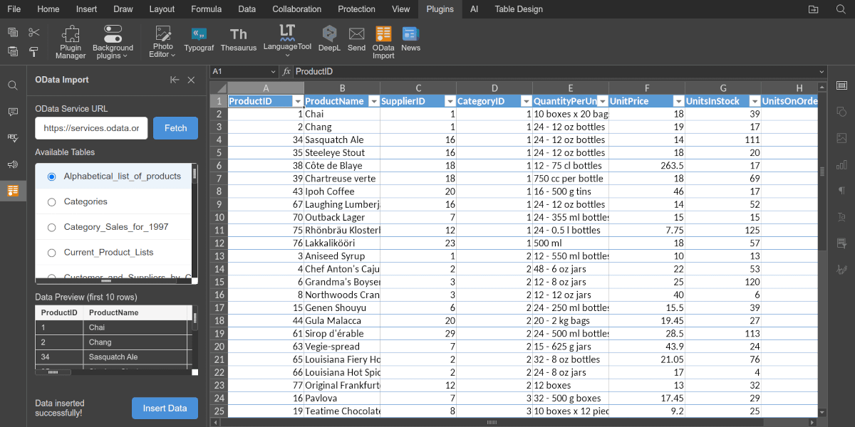Open the spell checking panel
The height and width of the screenshot is (427, 855).
[12, 138]
